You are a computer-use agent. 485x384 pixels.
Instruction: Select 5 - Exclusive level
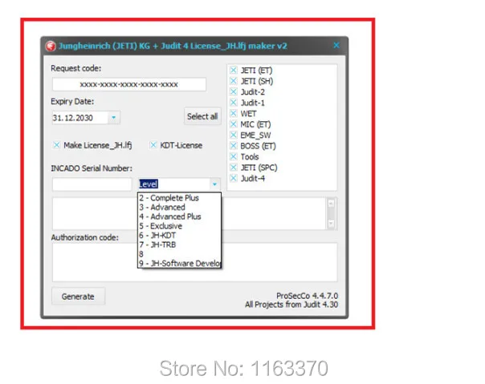(179, 226)
